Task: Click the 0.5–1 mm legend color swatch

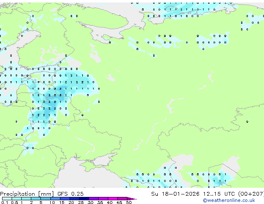Action: (17, 199)
